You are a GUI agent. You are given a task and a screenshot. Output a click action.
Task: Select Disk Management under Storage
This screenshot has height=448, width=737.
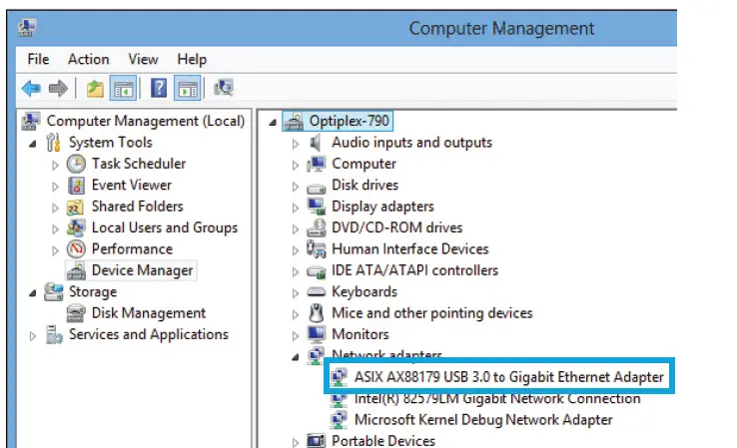point(149,313)
